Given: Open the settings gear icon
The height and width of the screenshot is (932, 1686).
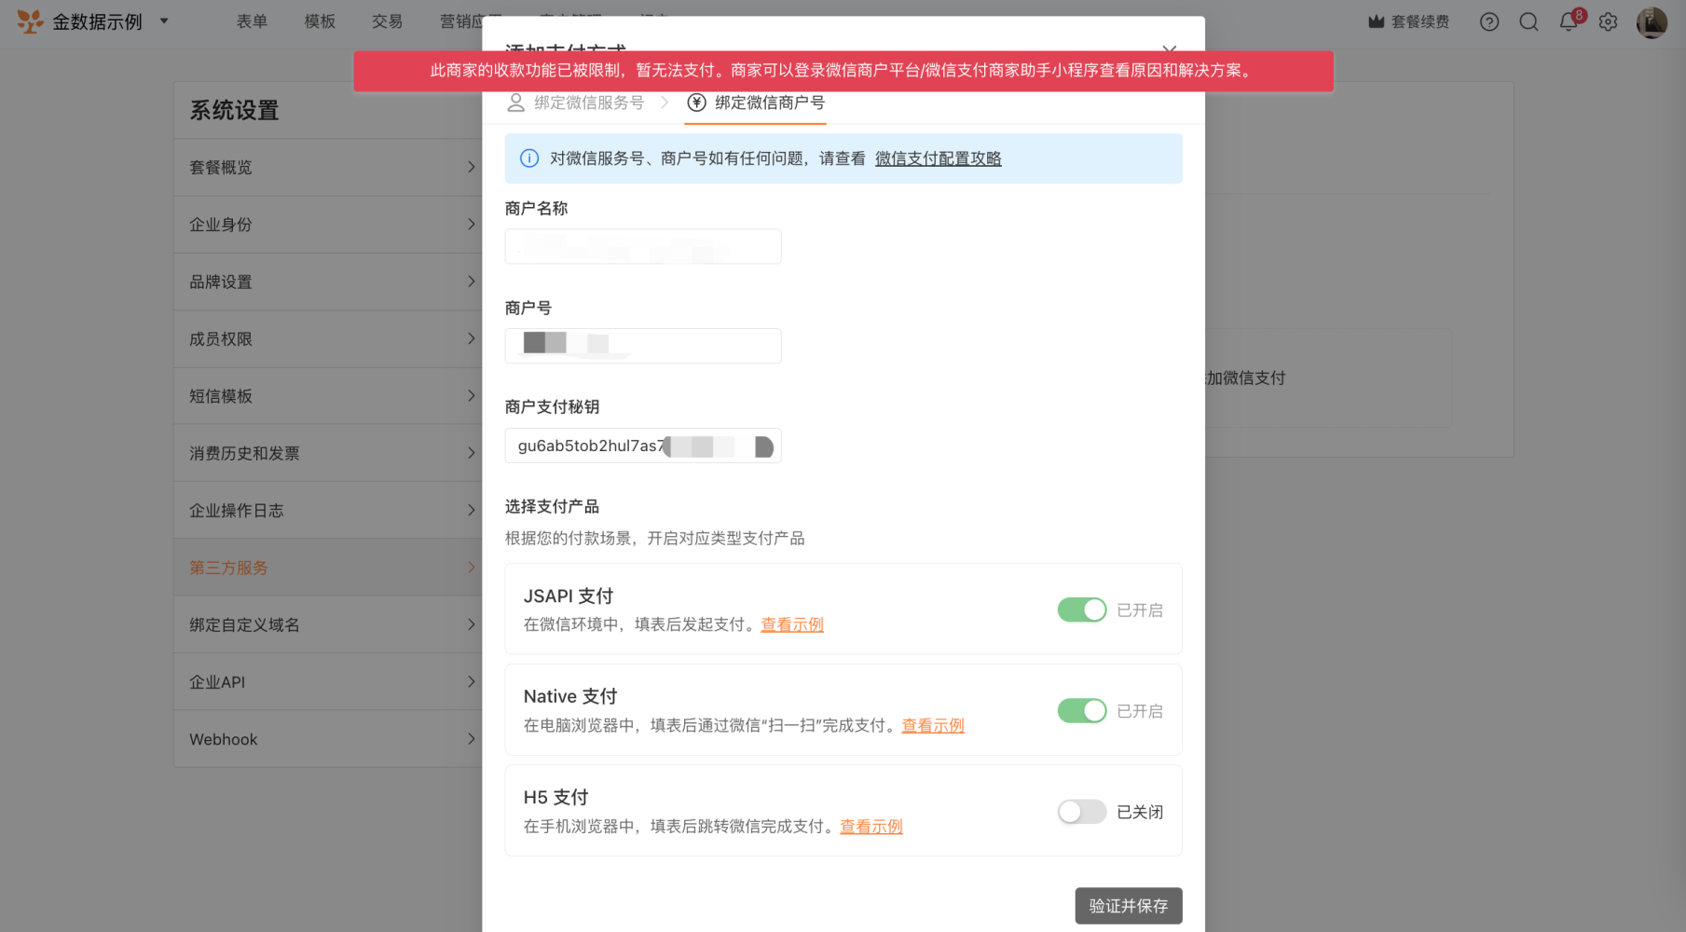Looking at the screenshot, I should [x=1608, y=21].
